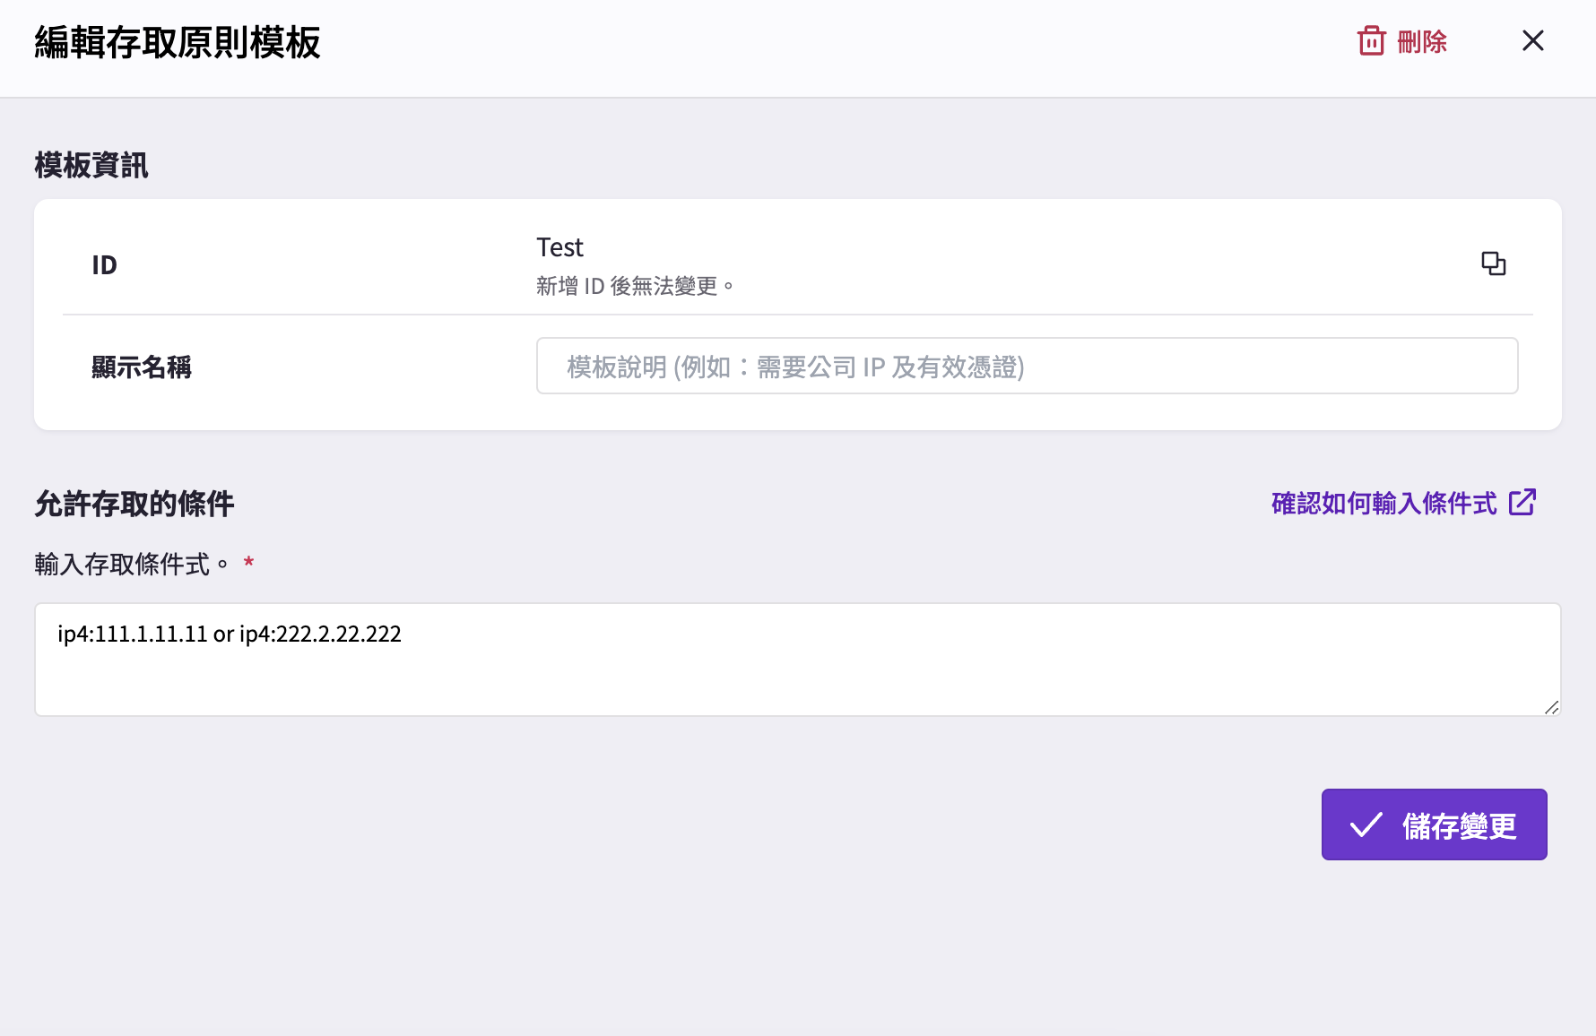This screenshot has height=1036, width=1596.
Task: Click inside the access condition textarea
Action: tap(798, 660)
